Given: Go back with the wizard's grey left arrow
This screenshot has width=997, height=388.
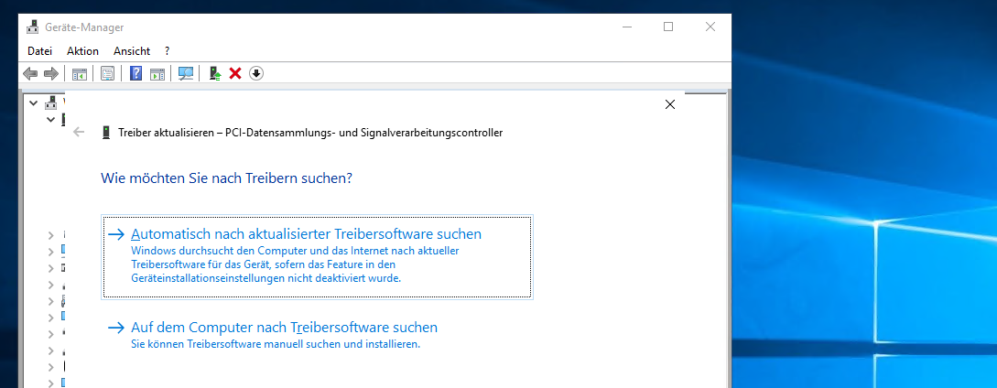Looking at the screenshot, I should coord(79,133).
